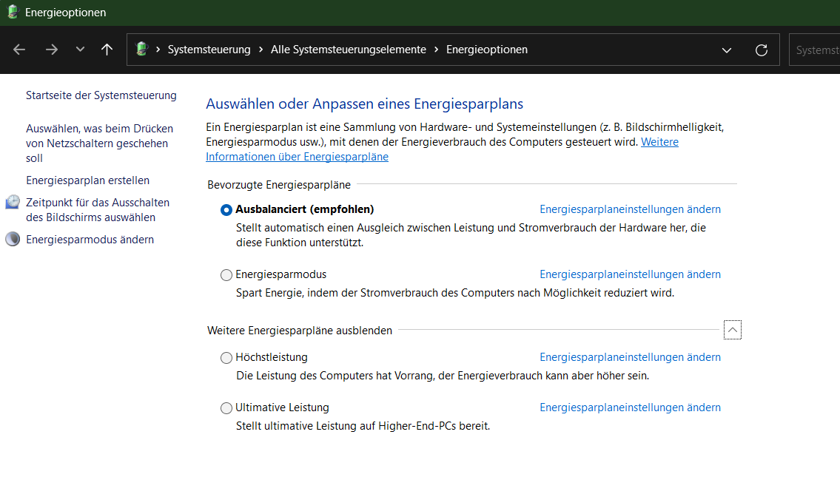Screen dimensions: 840x477
Task: Click the Bevorzugte Energiesparpläne label
Action: (x=279, y=185)
